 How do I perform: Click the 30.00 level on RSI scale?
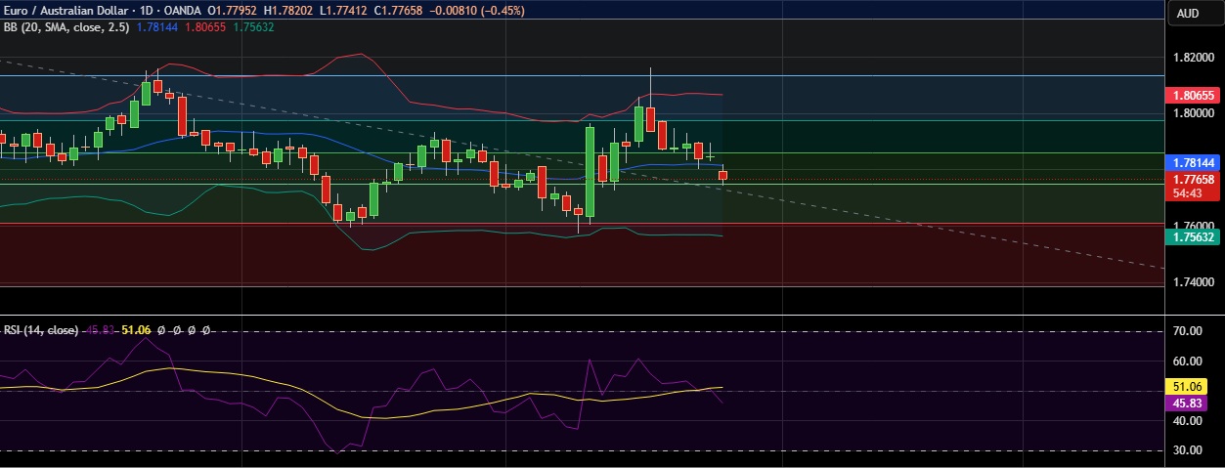click(1187, 450)
